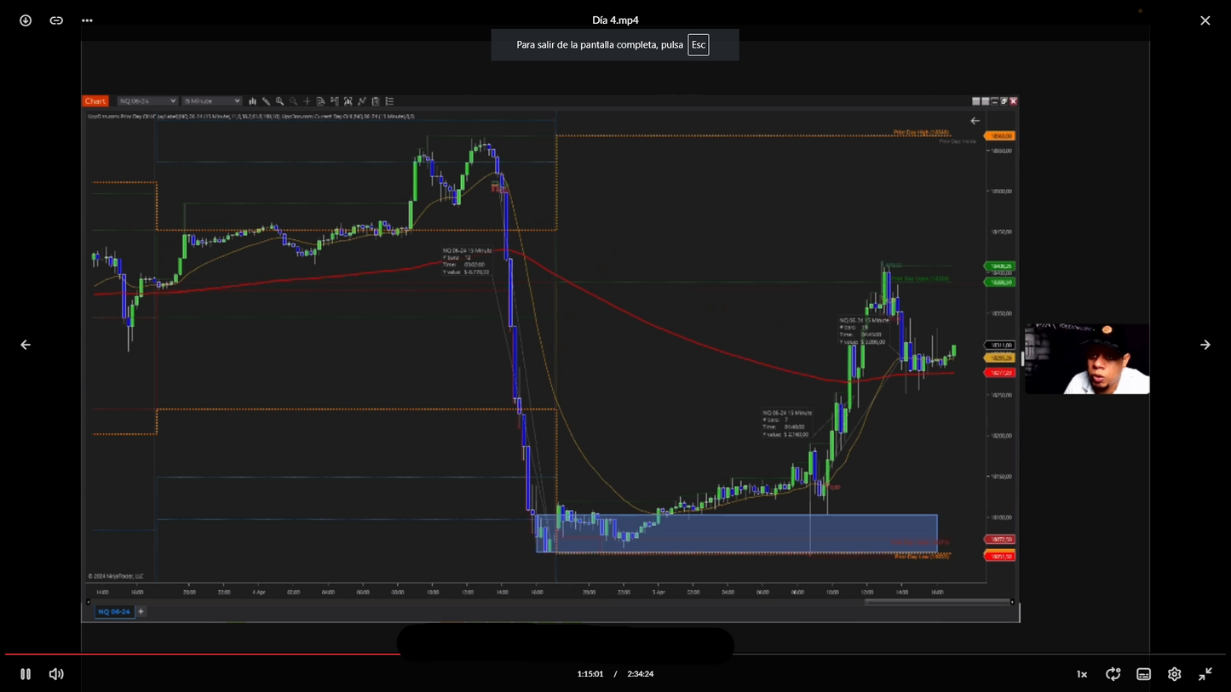Click the zoom in magnifier icon

(x=279, y=101)
